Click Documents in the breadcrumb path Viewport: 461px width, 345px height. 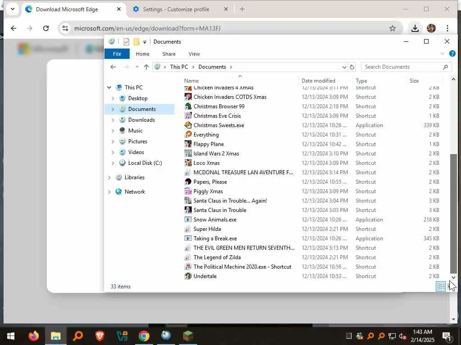[x=212, y=67]
